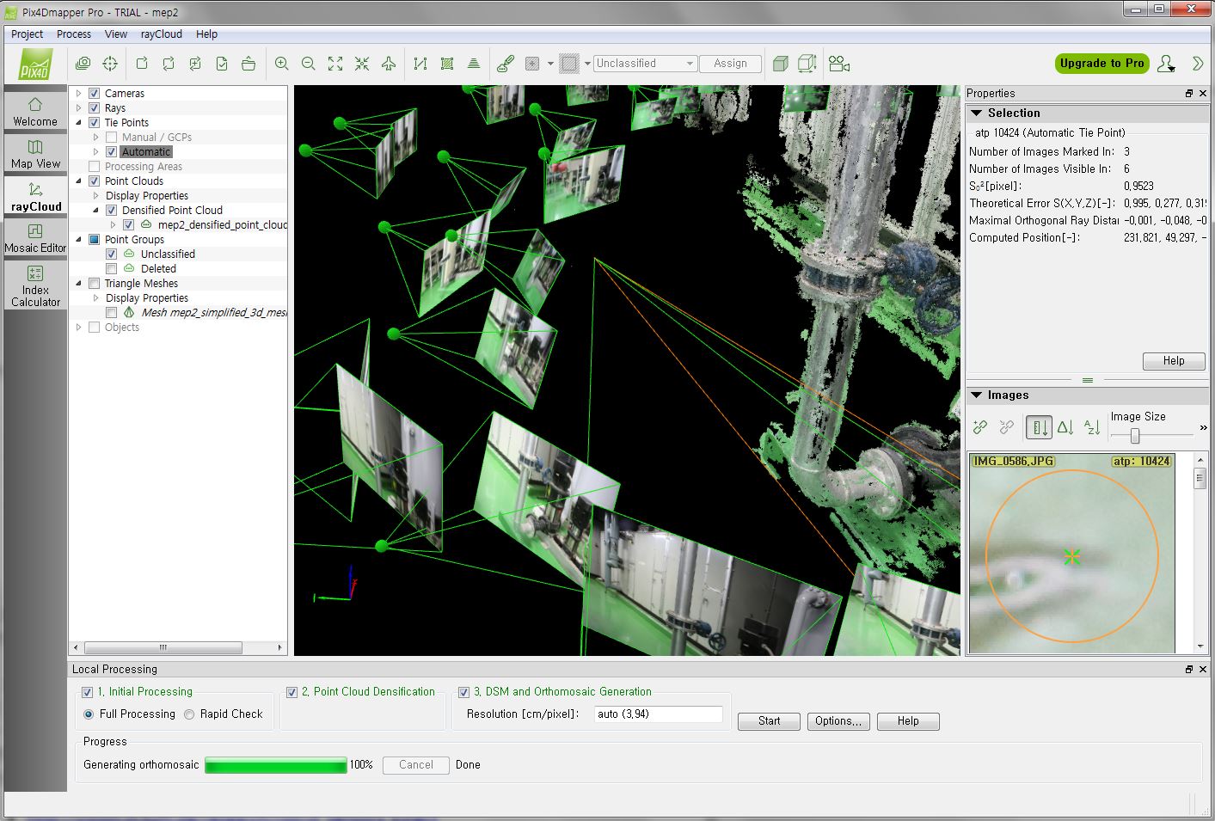Click the stacked cameras toolbar icon
The height and width of the screenshot is (821, 1215).
(83, 64)
